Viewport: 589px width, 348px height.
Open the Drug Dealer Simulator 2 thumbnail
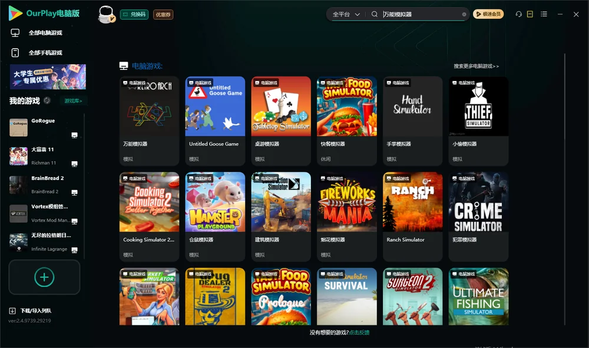[x=215, y=296]
